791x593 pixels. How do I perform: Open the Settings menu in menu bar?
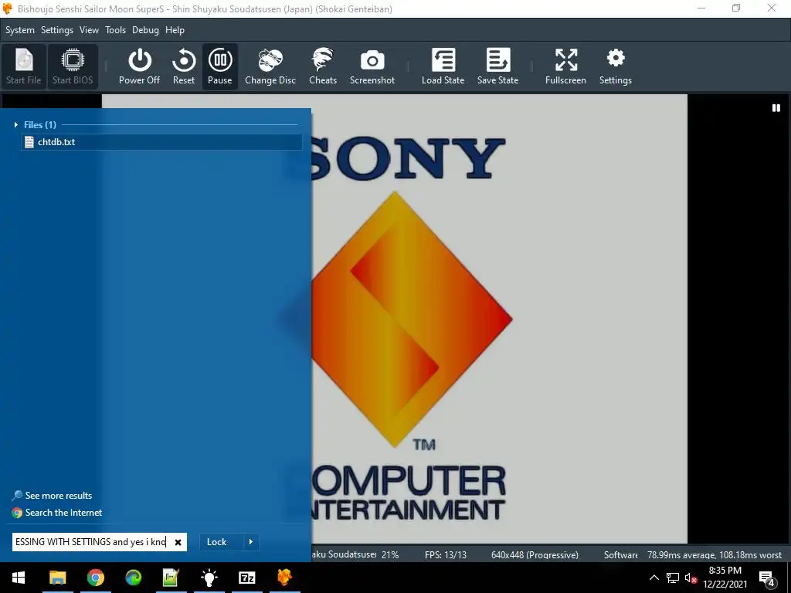[57, 30]
